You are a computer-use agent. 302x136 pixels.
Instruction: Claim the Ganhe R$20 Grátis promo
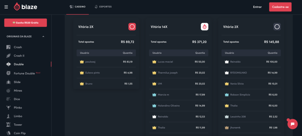pyautogui.click(x=25, y=23)
